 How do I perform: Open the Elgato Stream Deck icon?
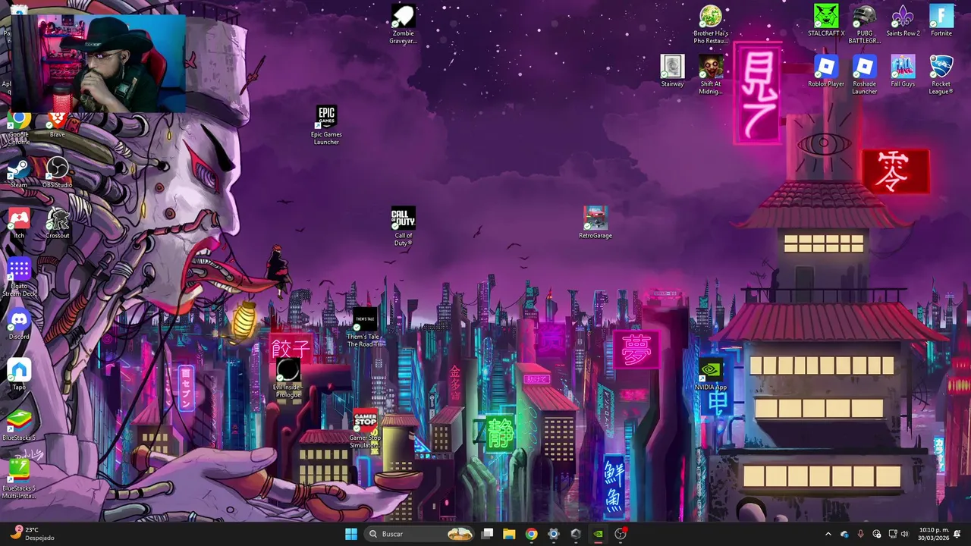point(18,277)
